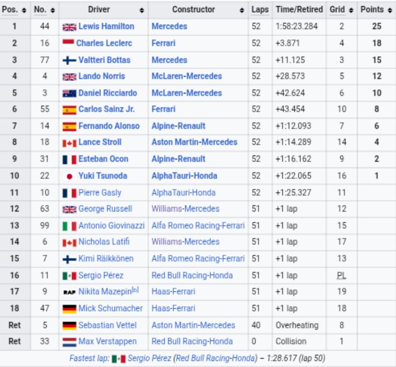Click the UK flag beside Lewis Hamilton
The width and height of the screenshot is (396, 367).
[x=69, y=27]
